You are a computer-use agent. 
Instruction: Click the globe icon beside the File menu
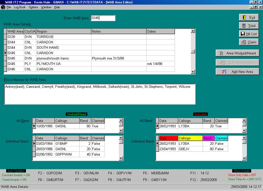pos(4,7)
